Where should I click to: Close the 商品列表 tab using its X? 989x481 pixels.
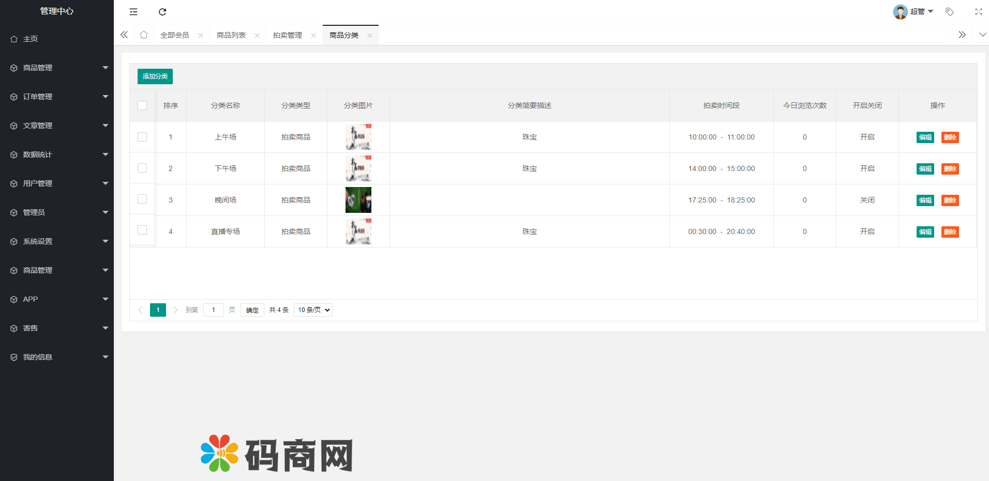[x=257, y=36]
